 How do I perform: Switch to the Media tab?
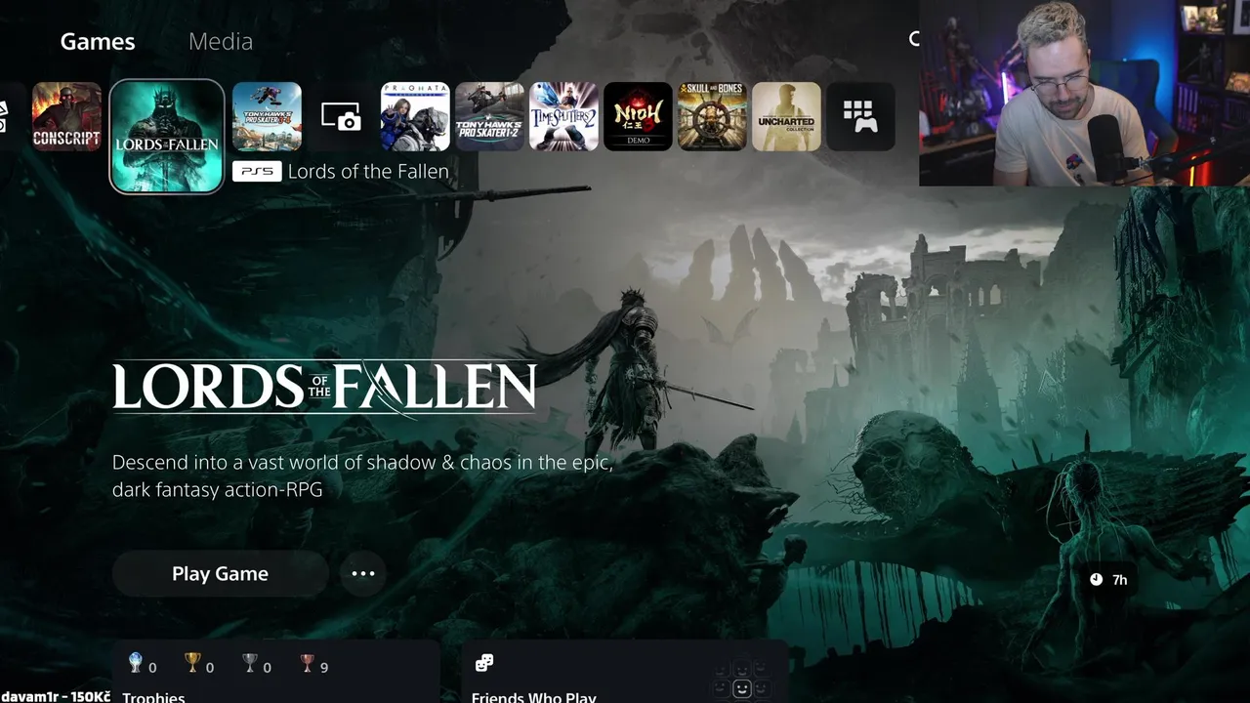coord(221,41)
